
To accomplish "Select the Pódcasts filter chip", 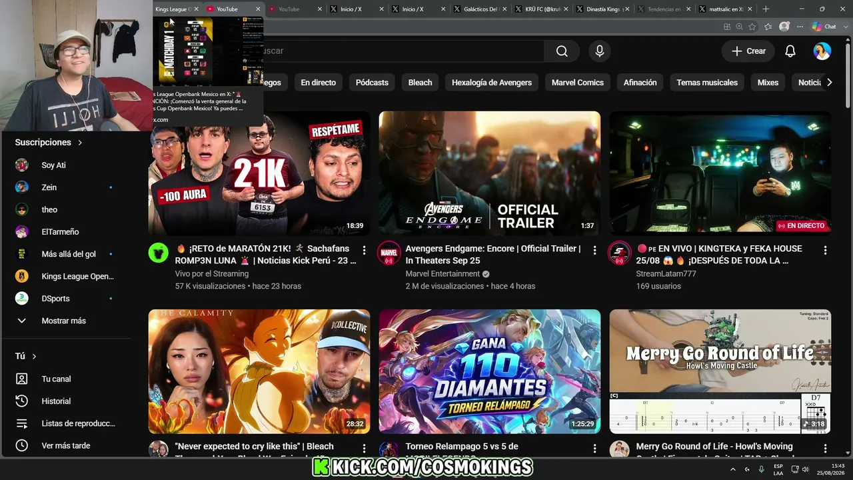I will click(x=372, y=83).
